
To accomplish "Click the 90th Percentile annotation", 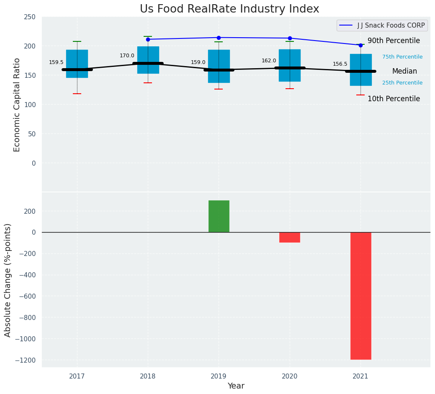I will 394,41.
